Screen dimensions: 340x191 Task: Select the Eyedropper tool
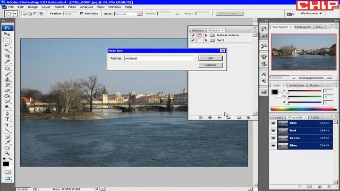click(7, 142)
